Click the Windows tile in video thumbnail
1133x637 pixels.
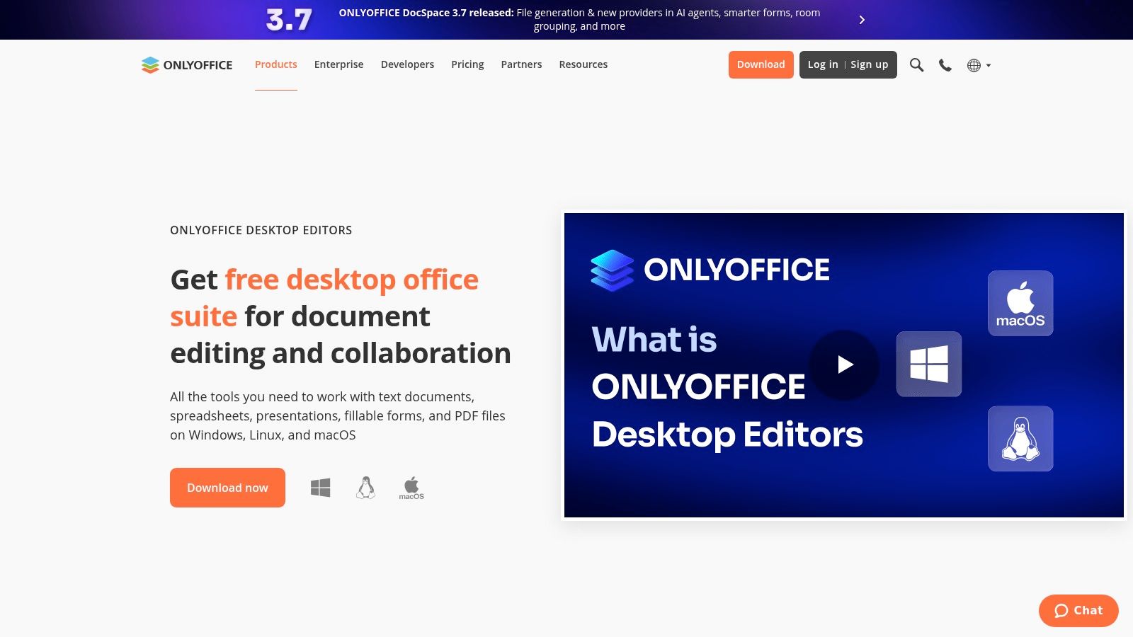pos(929,364)
